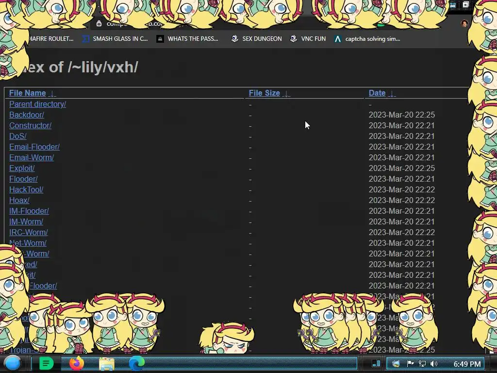Open the Start orb on the taskbar
The image size is (497, 373).
point(13,363)
